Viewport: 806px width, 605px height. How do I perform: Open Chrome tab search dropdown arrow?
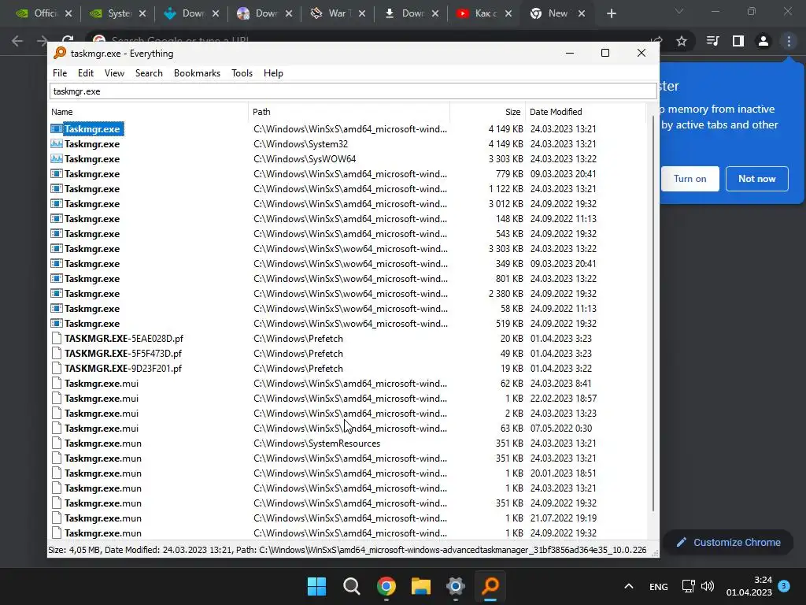(x=679, y=11)
